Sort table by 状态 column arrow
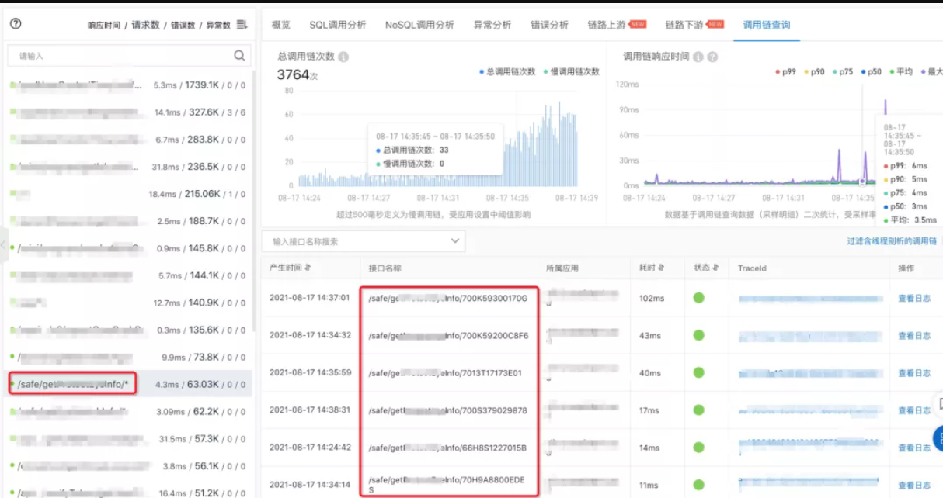The height and width of the screenshot is (498, 943). click(x=715, y=268)
